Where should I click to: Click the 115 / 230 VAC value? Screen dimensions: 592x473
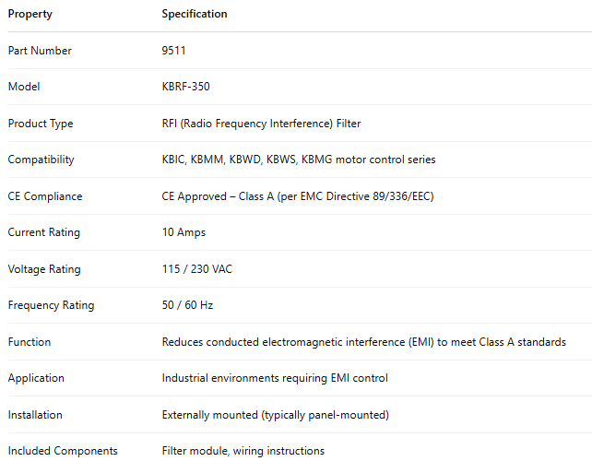pyautogui.click(x=197, y=269)
